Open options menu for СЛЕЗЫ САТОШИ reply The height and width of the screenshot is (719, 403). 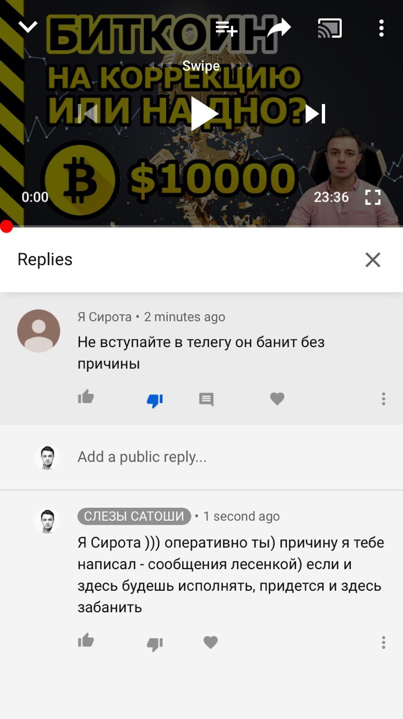pos(383,643)
